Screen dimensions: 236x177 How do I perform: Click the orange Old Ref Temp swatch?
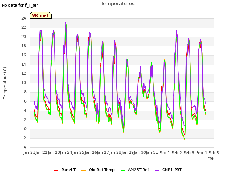tap(83, 170)
